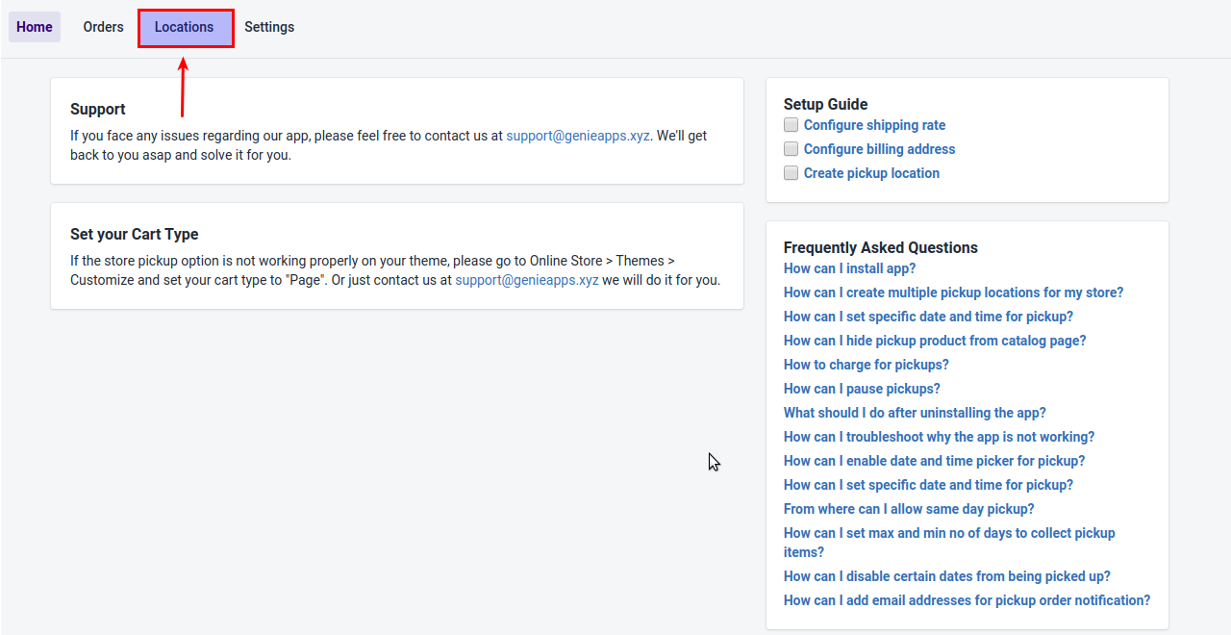
Task: Open FAQ about what to do after uninstalling
Action: coord(915,413)
